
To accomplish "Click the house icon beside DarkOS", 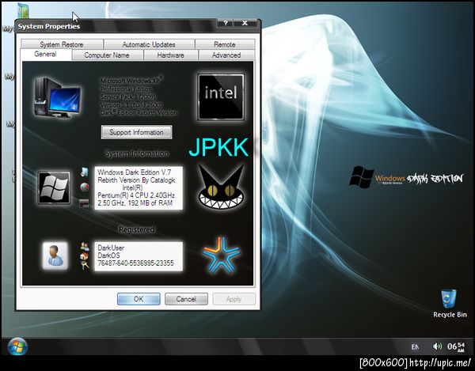I will pyautogui.click(x=85, y=256).
